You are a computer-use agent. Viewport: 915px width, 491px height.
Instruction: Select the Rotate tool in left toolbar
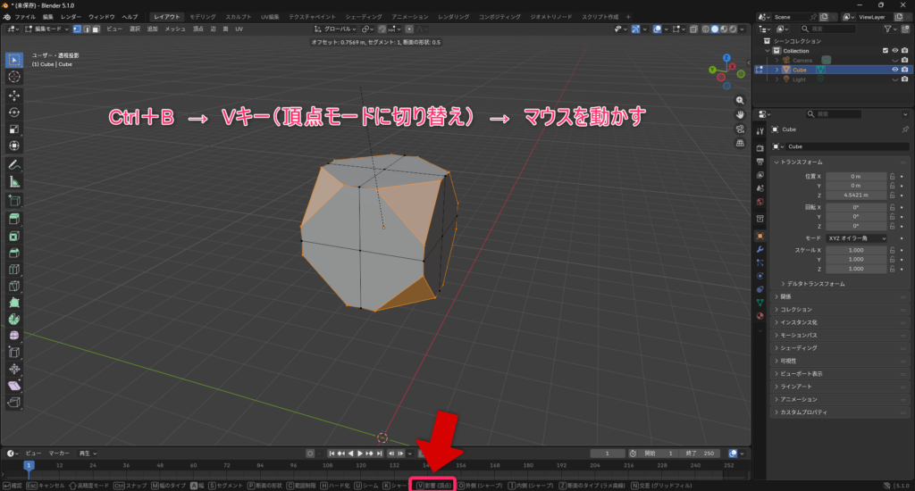tap(14, 112)
